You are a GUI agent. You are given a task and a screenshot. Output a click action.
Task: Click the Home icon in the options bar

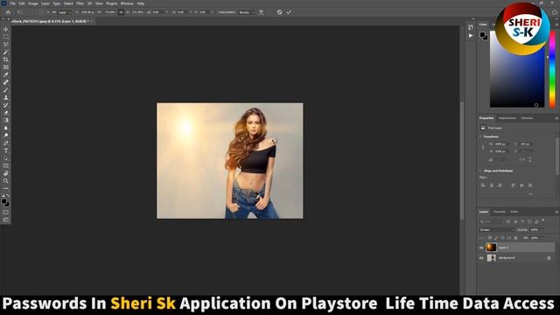(8, 12)
